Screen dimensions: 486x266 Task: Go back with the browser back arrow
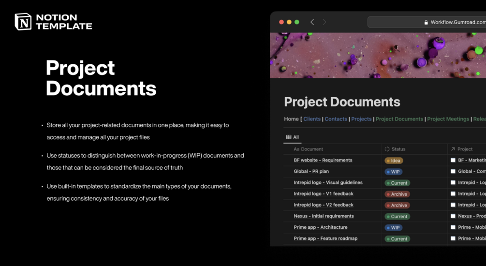coord(312,22)
